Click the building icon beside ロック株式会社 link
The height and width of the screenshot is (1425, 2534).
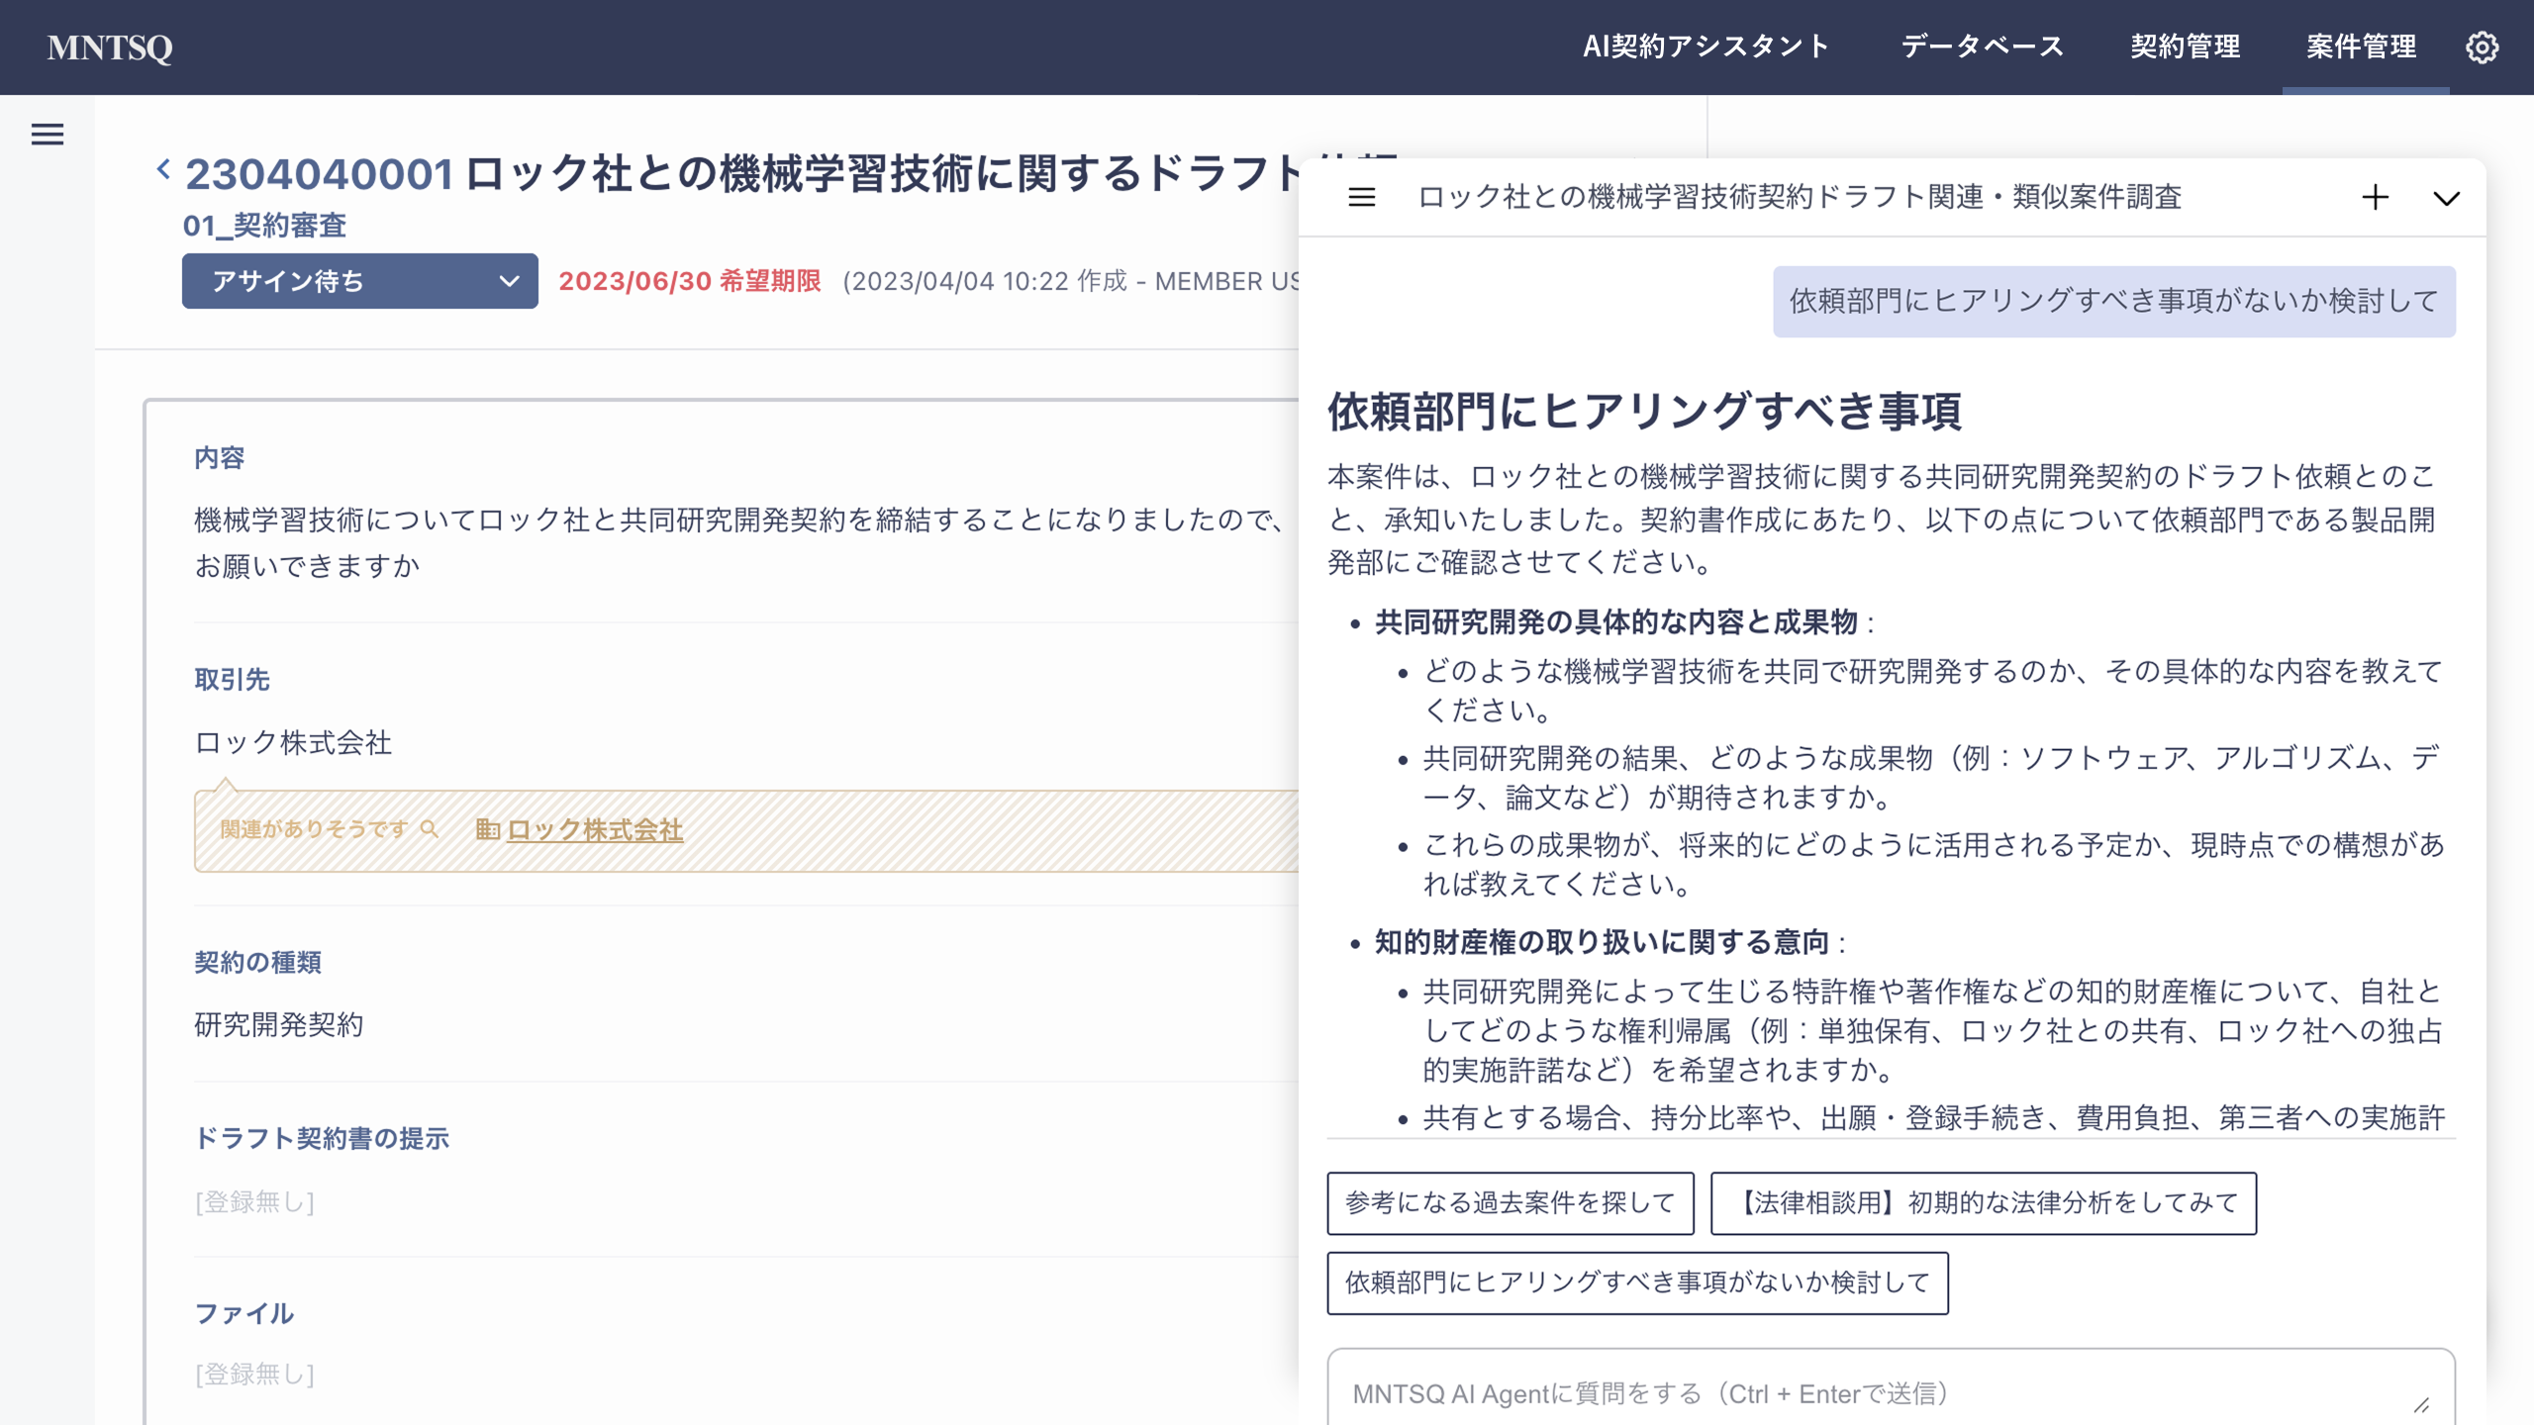(x=487, y=829)
